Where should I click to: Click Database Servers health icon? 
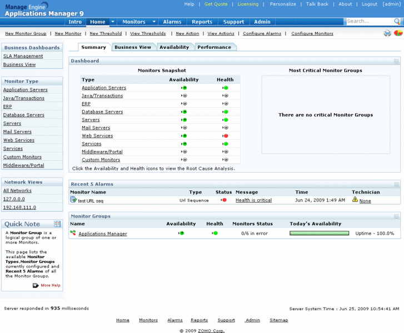[x=225, y=112]
